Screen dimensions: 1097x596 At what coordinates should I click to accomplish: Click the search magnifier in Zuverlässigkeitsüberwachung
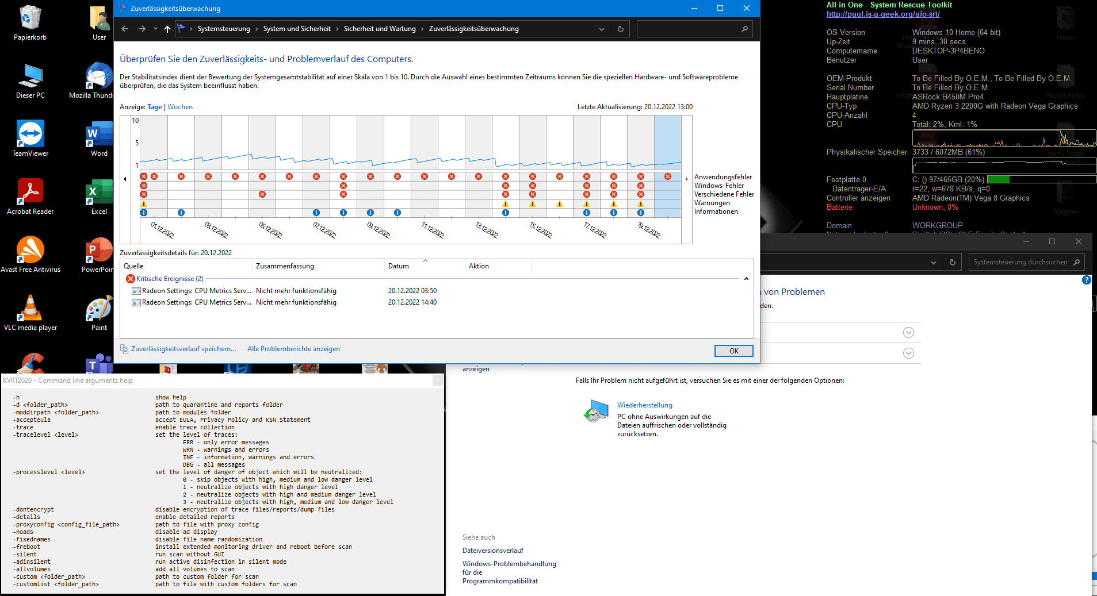click(x=744, y=29)
